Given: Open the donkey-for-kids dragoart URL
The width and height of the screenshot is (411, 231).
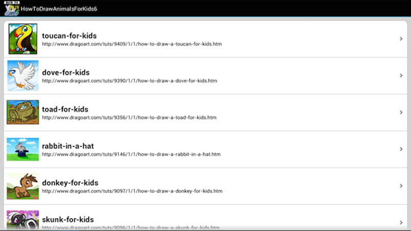Looking at the screenshot, I should click(132, 191).
